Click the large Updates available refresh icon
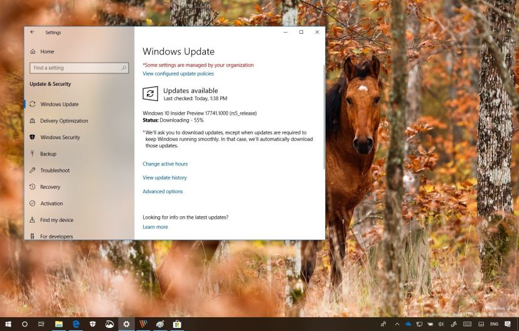Screen dimensions: 519x331 click(150, 93)
